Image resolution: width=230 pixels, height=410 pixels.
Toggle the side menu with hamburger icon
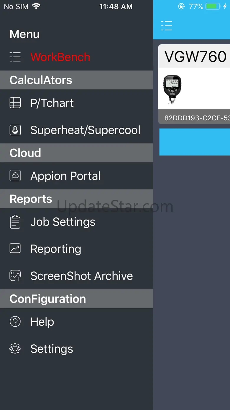[167, 26]
